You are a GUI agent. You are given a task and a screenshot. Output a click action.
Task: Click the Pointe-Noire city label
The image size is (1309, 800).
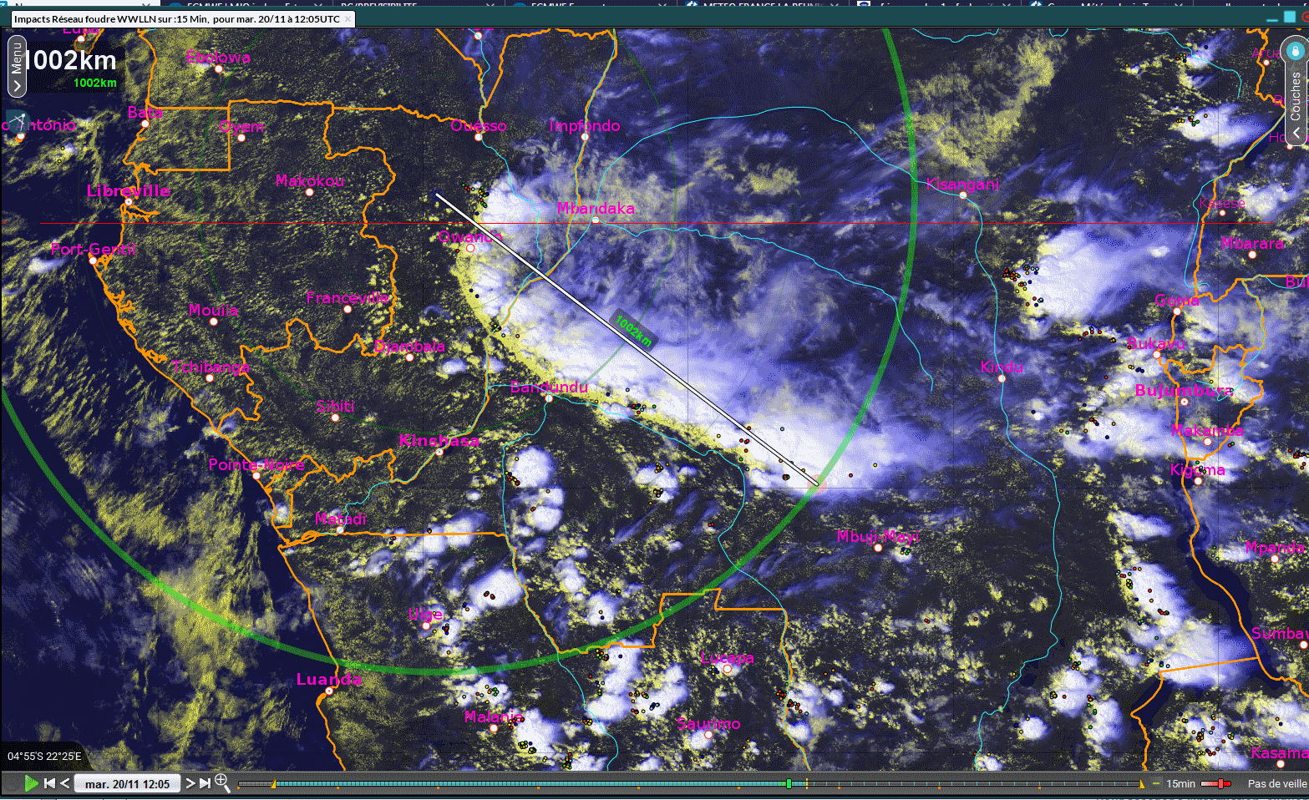256,464
